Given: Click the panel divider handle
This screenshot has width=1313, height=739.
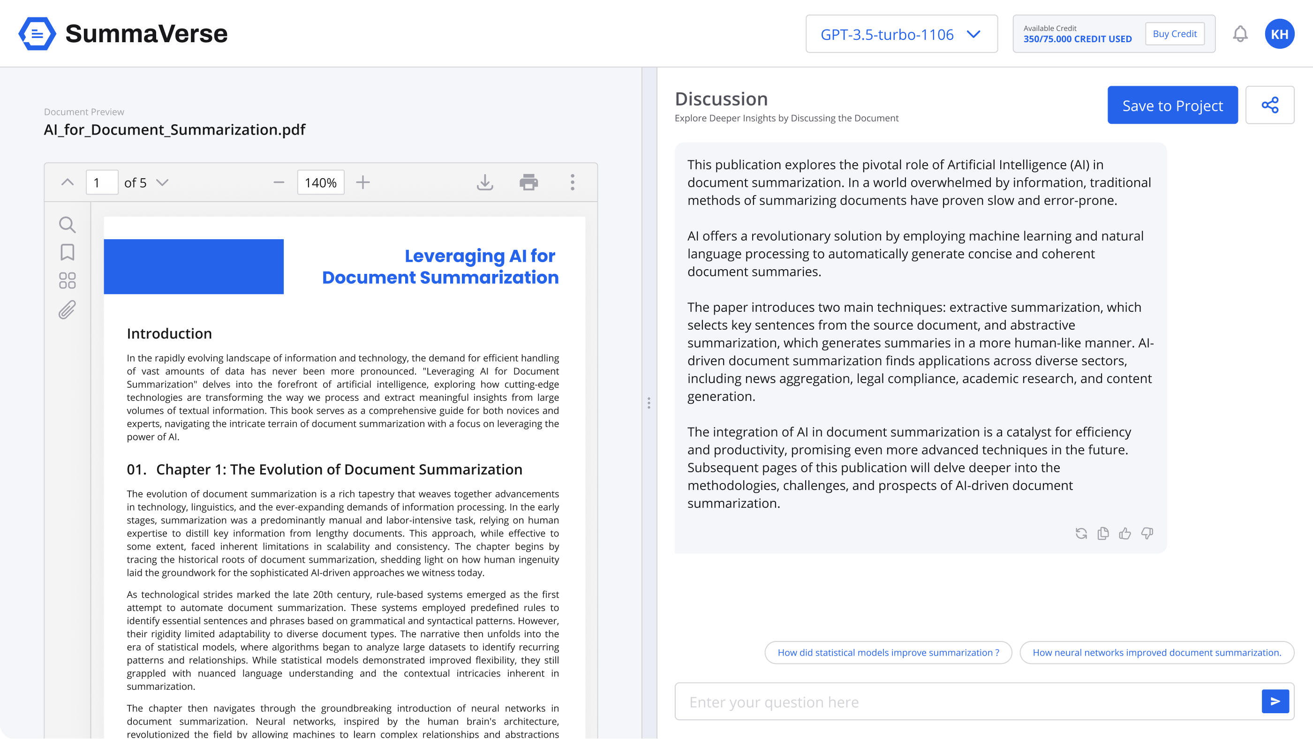Looking at the screenshot, I should (649, 403).
